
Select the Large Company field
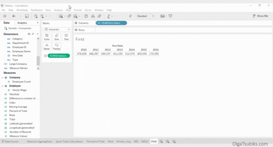(x=18, y=64)
